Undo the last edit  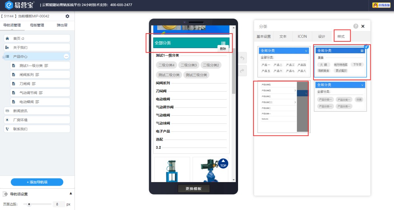[x=242, y=58]
